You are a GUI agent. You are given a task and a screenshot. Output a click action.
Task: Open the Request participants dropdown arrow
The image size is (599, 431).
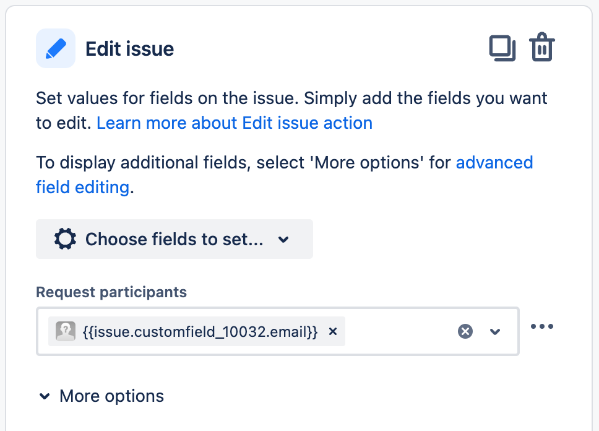click(495, 332)
